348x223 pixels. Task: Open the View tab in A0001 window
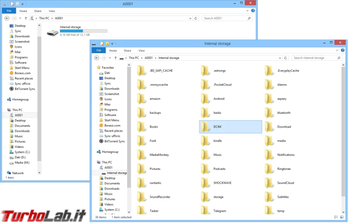52,11
